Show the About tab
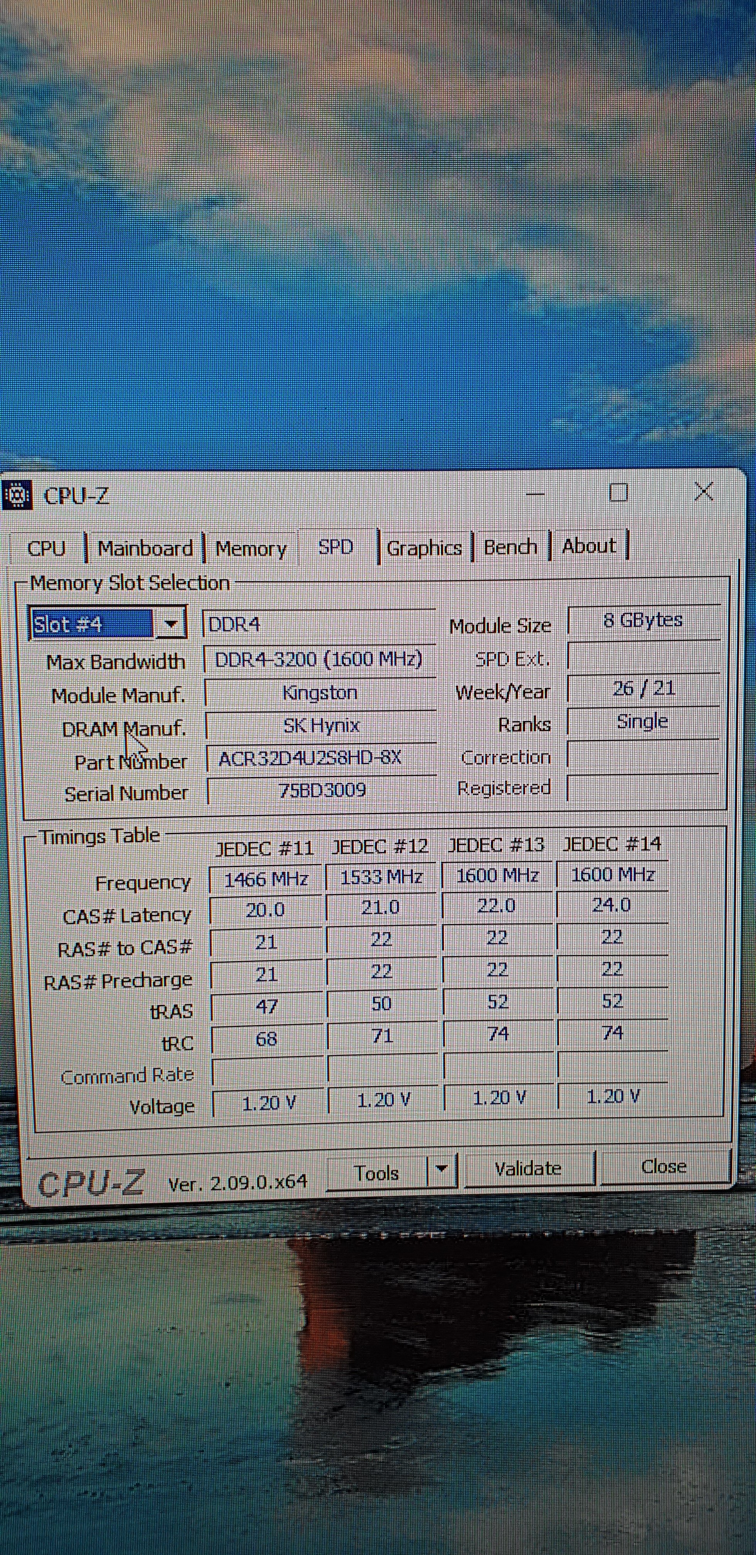756x1555 pixels. pyautogui.click(x=589, y=546)
